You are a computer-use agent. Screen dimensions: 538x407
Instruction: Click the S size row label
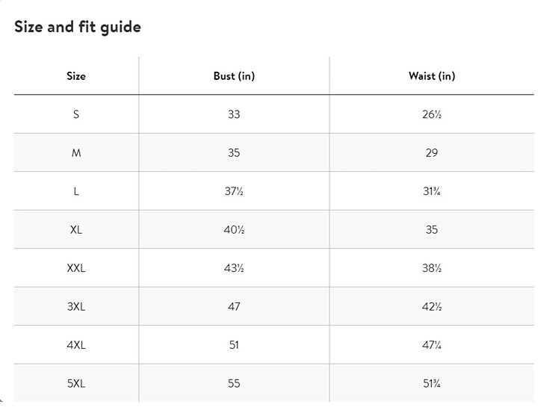point(76,114)
